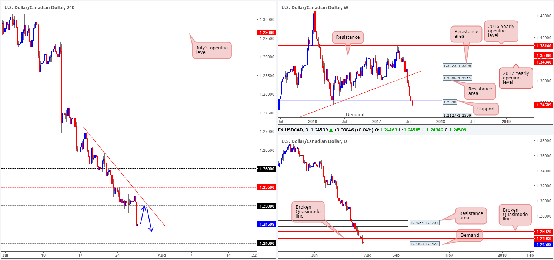Click the 'Nov' date on daily chart axis
Screen dimensions: 554x260
point(449,255)
